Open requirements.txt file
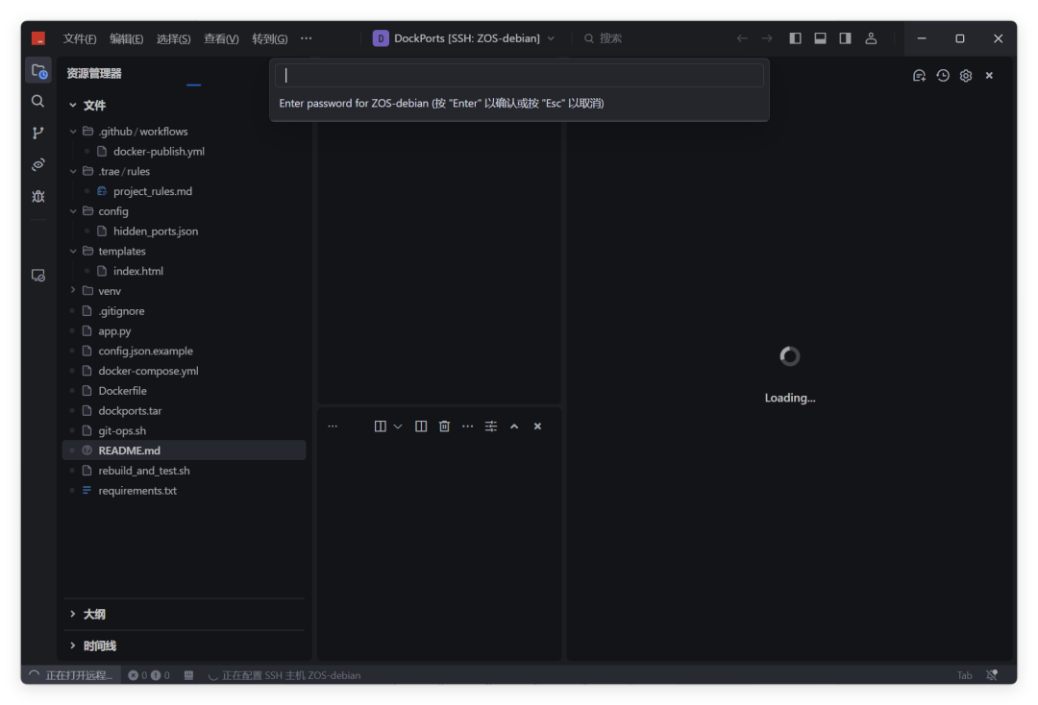This screenshot has width=1038, height=705. coord(137,490)
